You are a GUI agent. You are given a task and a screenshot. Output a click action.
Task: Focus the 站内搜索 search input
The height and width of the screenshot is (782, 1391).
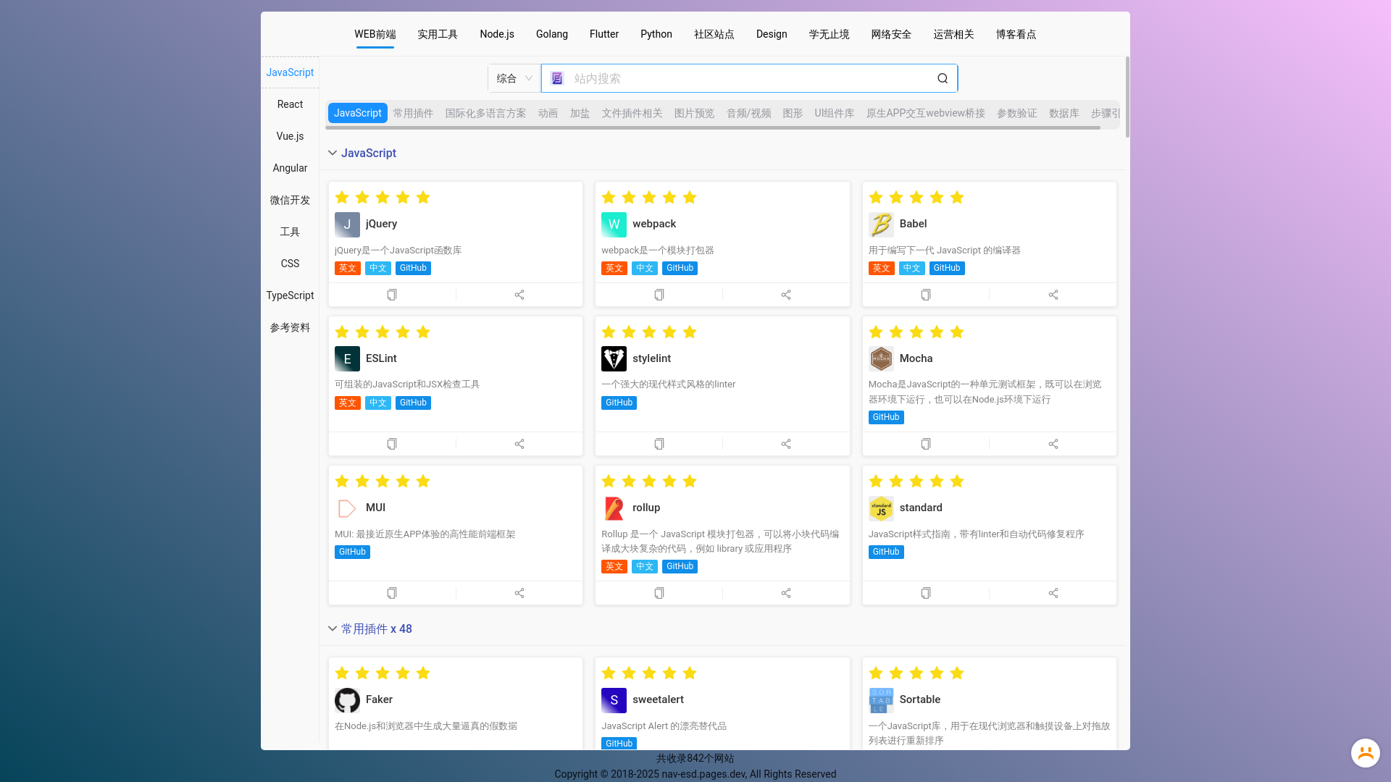(x=749, y=78)
